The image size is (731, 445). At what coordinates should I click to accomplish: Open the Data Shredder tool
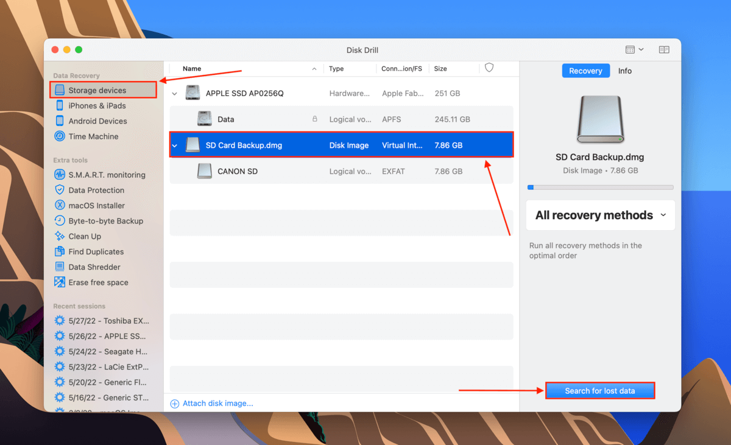click(94, 267)
